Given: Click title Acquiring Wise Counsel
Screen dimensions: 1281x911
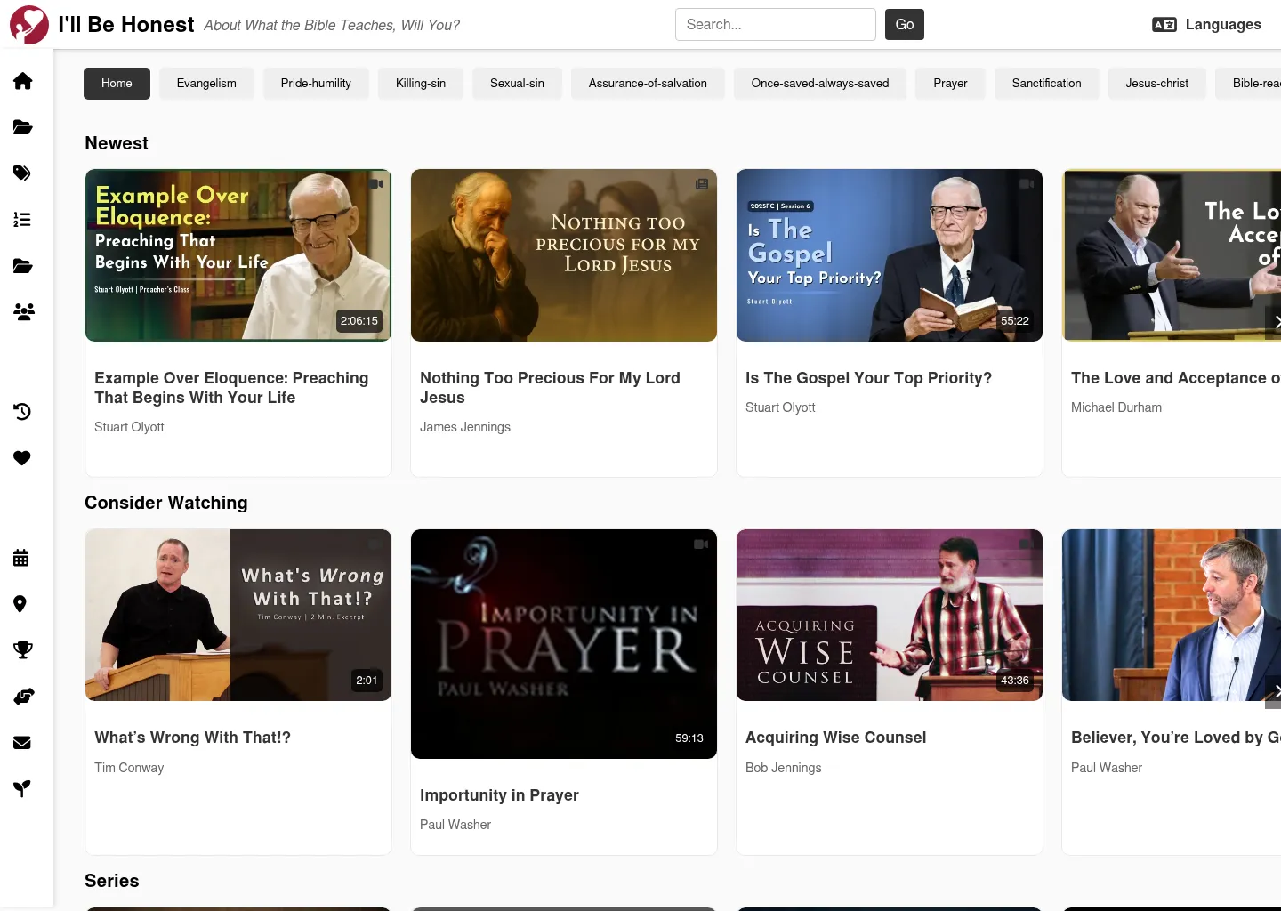Looking at the screenshot, I should (x=835, y=738).
